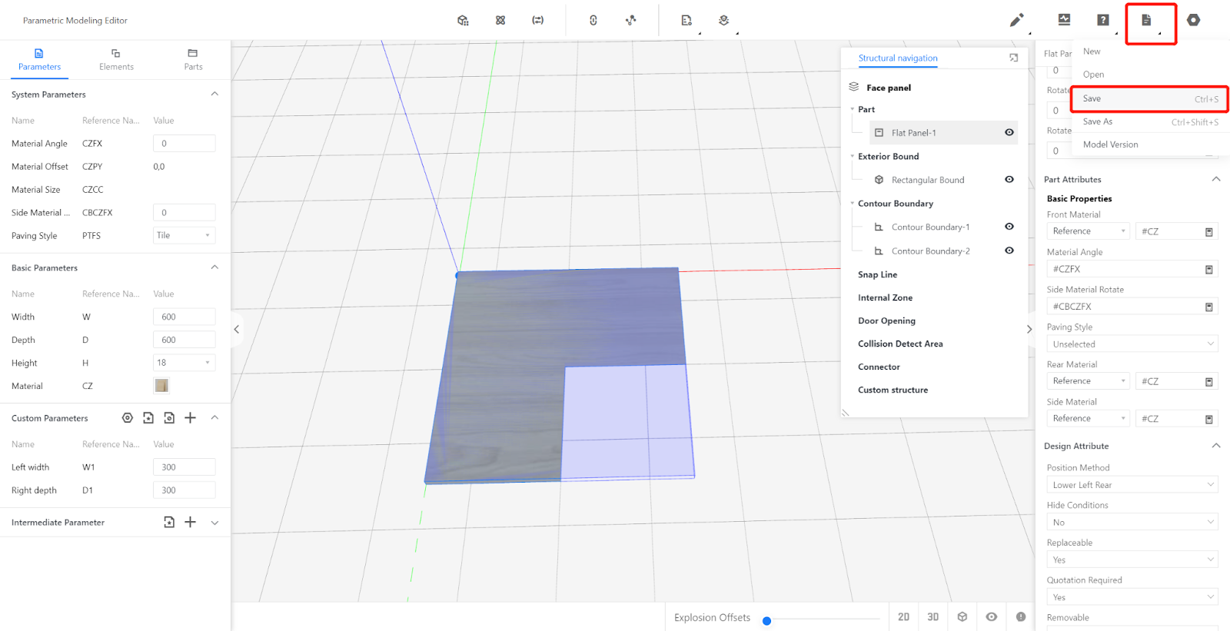Screen dimensions: 1230x631
Task: Toggle visibility of Contour Boundary-2
Action: point(1009,251)
